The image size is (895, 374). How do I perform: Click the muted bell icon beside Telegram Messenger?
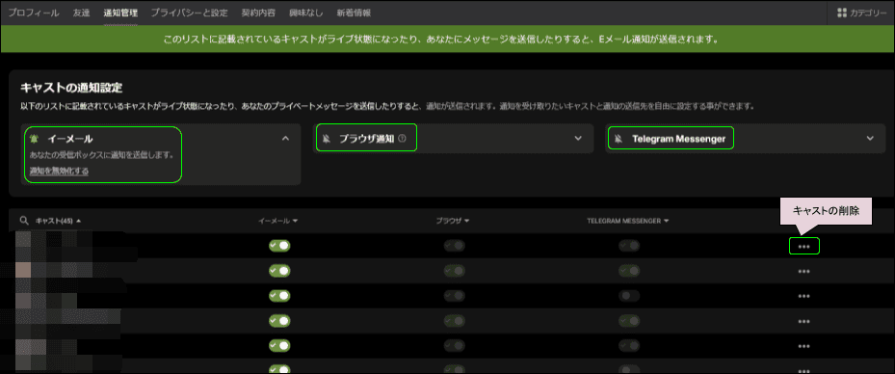point(619,138)
